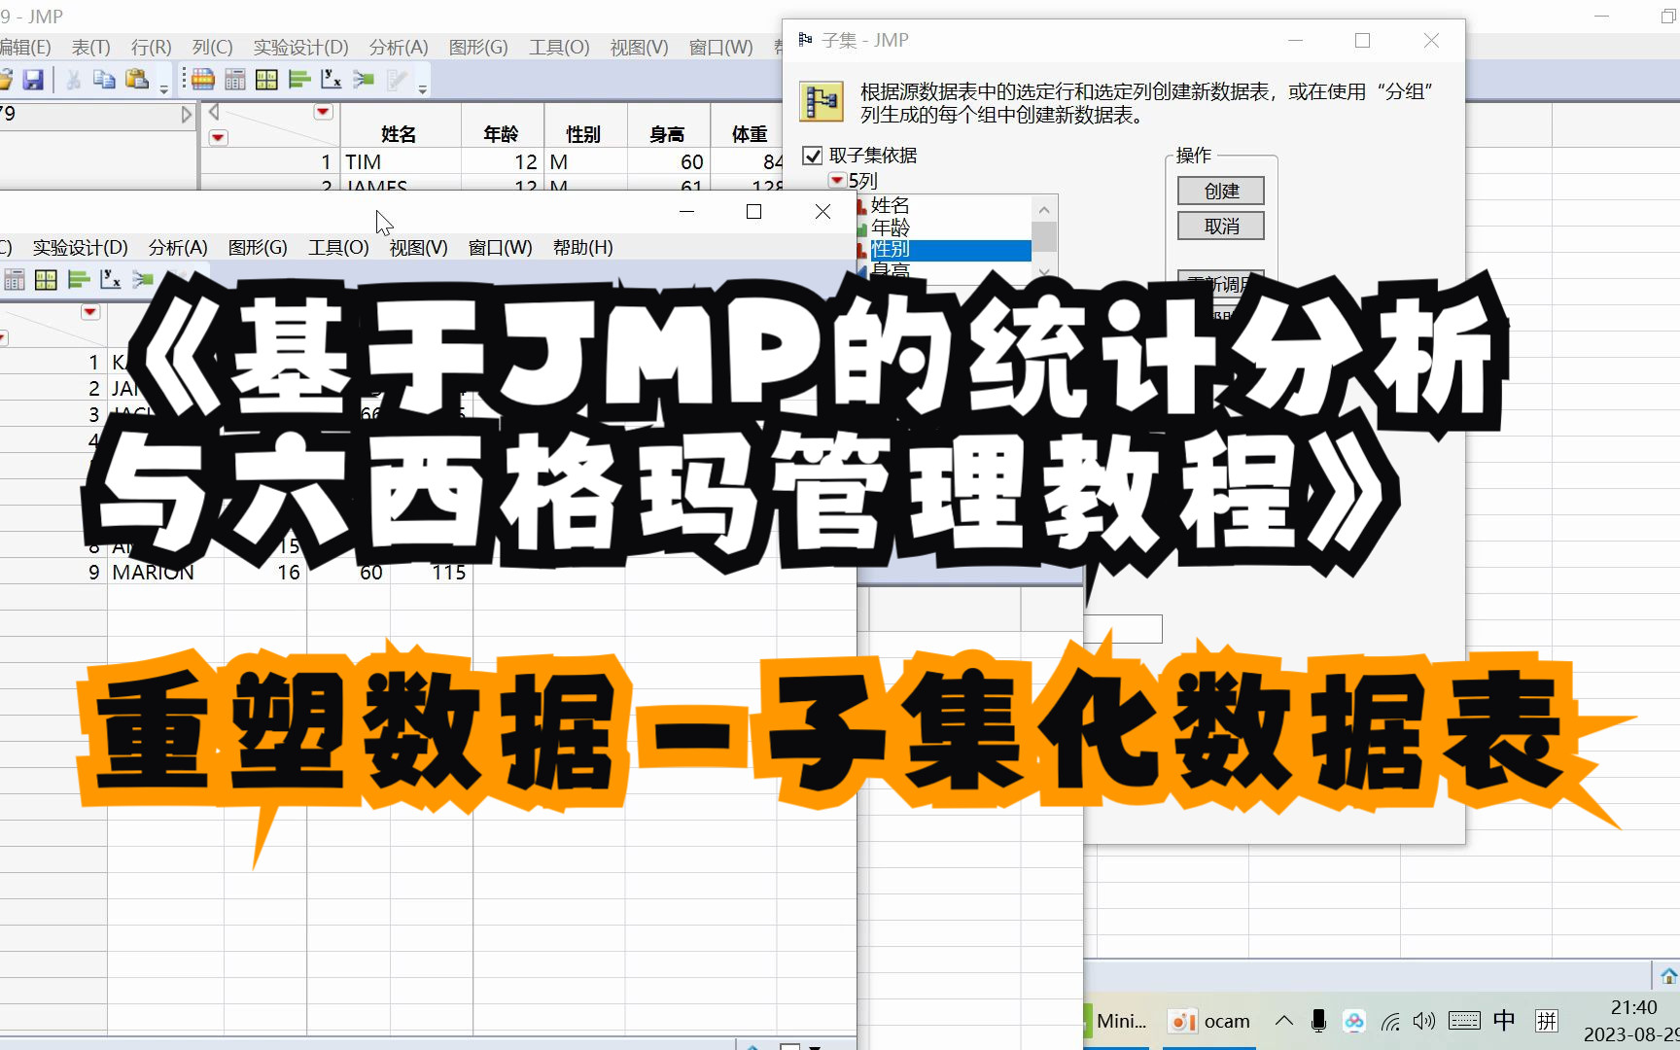The height and width of the screenshot is (1050, 1680).
Task: Click the 取消 button
Action: click(1221, 226)
